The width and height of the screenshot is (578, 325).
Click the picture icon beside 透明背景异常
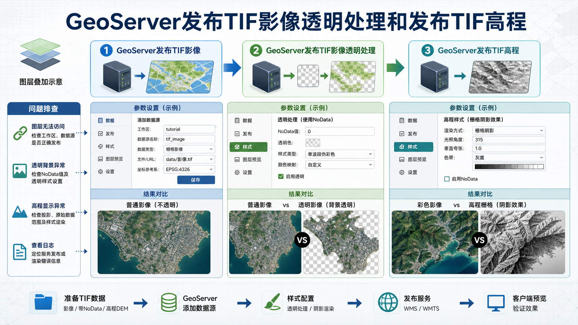coord(20,171)
